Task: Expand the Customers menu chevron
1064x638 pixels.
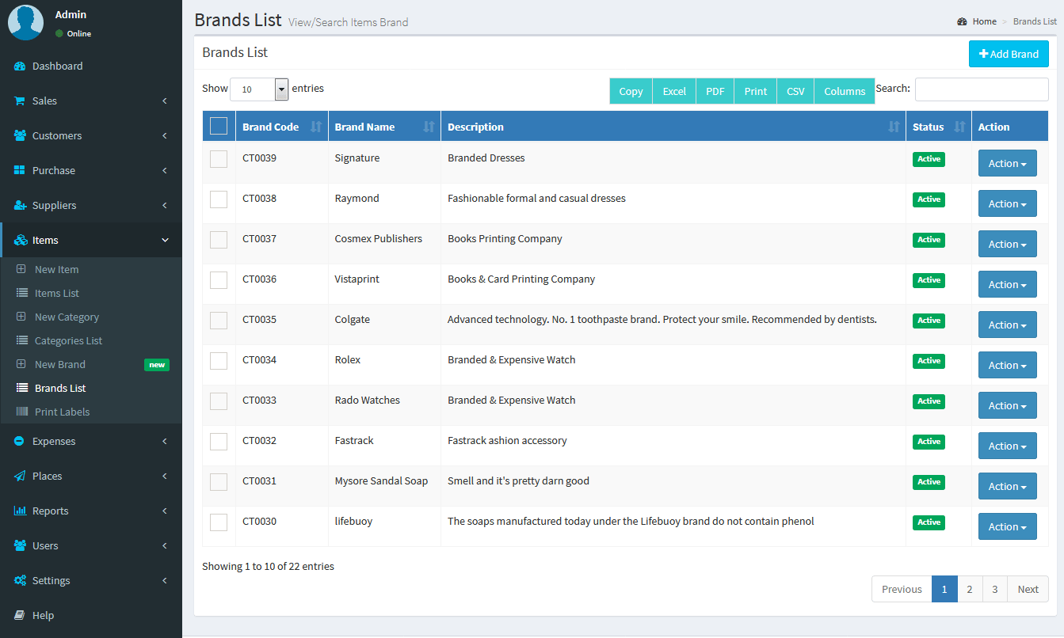Action: (x=165, y=136)
